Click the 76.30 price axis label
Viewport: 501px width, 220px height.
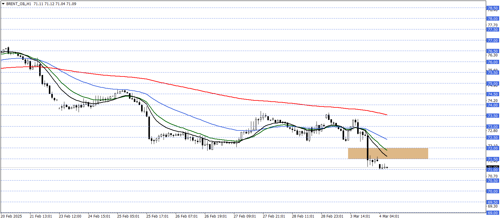pyautogui.click(x=493, y=55)
